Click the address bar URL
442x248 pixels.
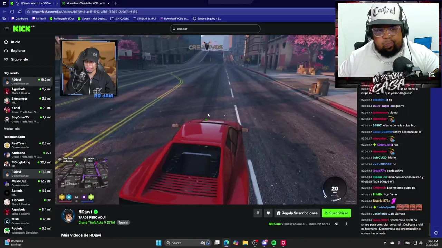pyautogui.click(x=85, y=11)
